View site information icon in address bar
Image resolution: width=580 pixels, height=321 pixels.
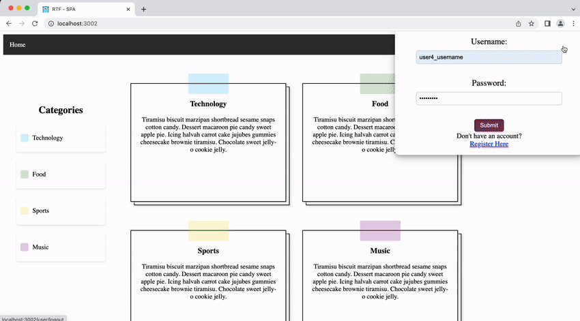click(51, 24)
